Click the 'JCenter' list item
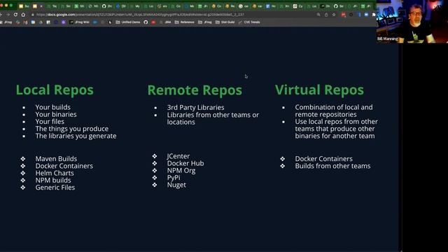 [178, 156]
